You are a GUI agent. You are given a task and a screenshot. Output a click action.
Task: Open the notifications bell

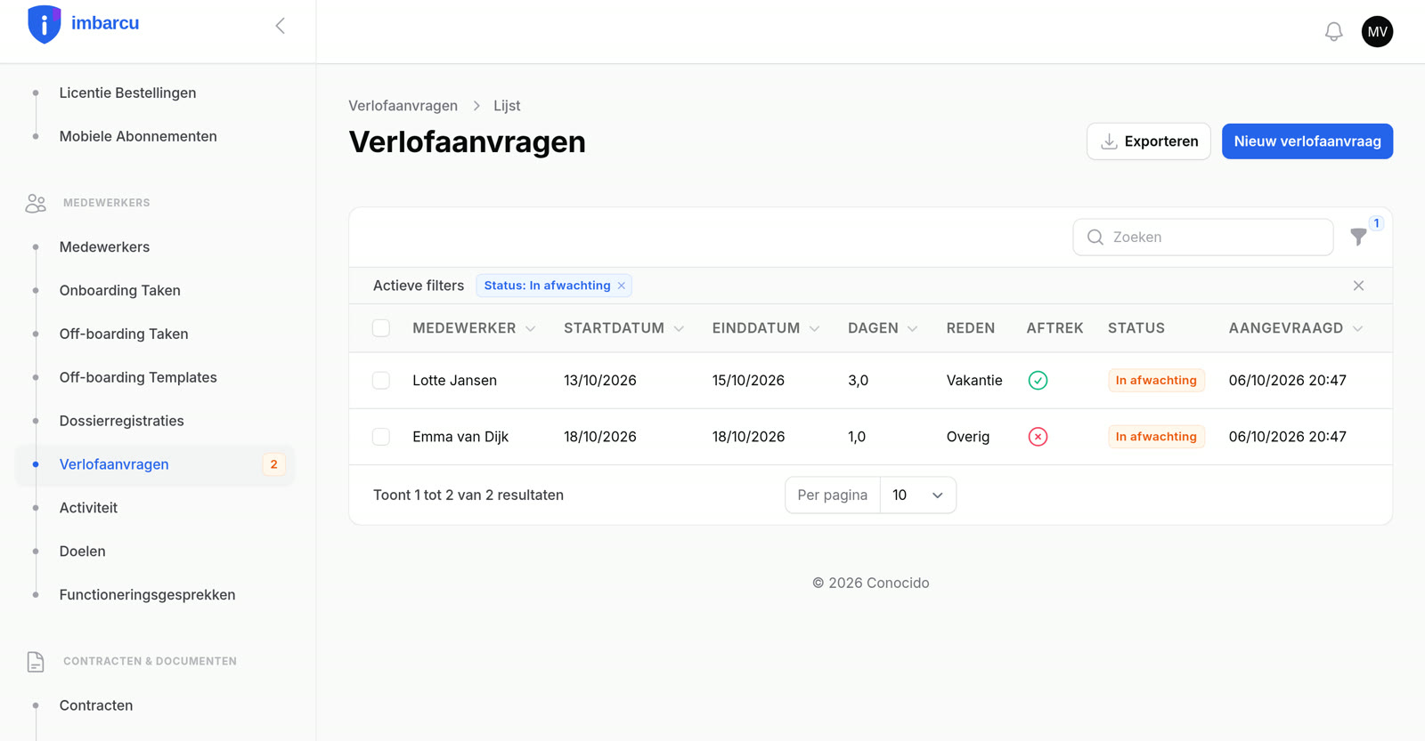(1333, 32)
